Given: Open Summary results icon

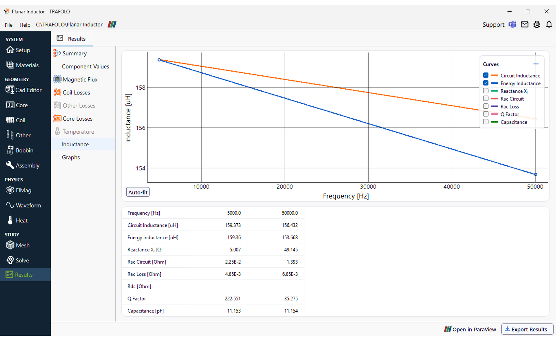Looking at the screenshot, I should (x=57, y=53).
